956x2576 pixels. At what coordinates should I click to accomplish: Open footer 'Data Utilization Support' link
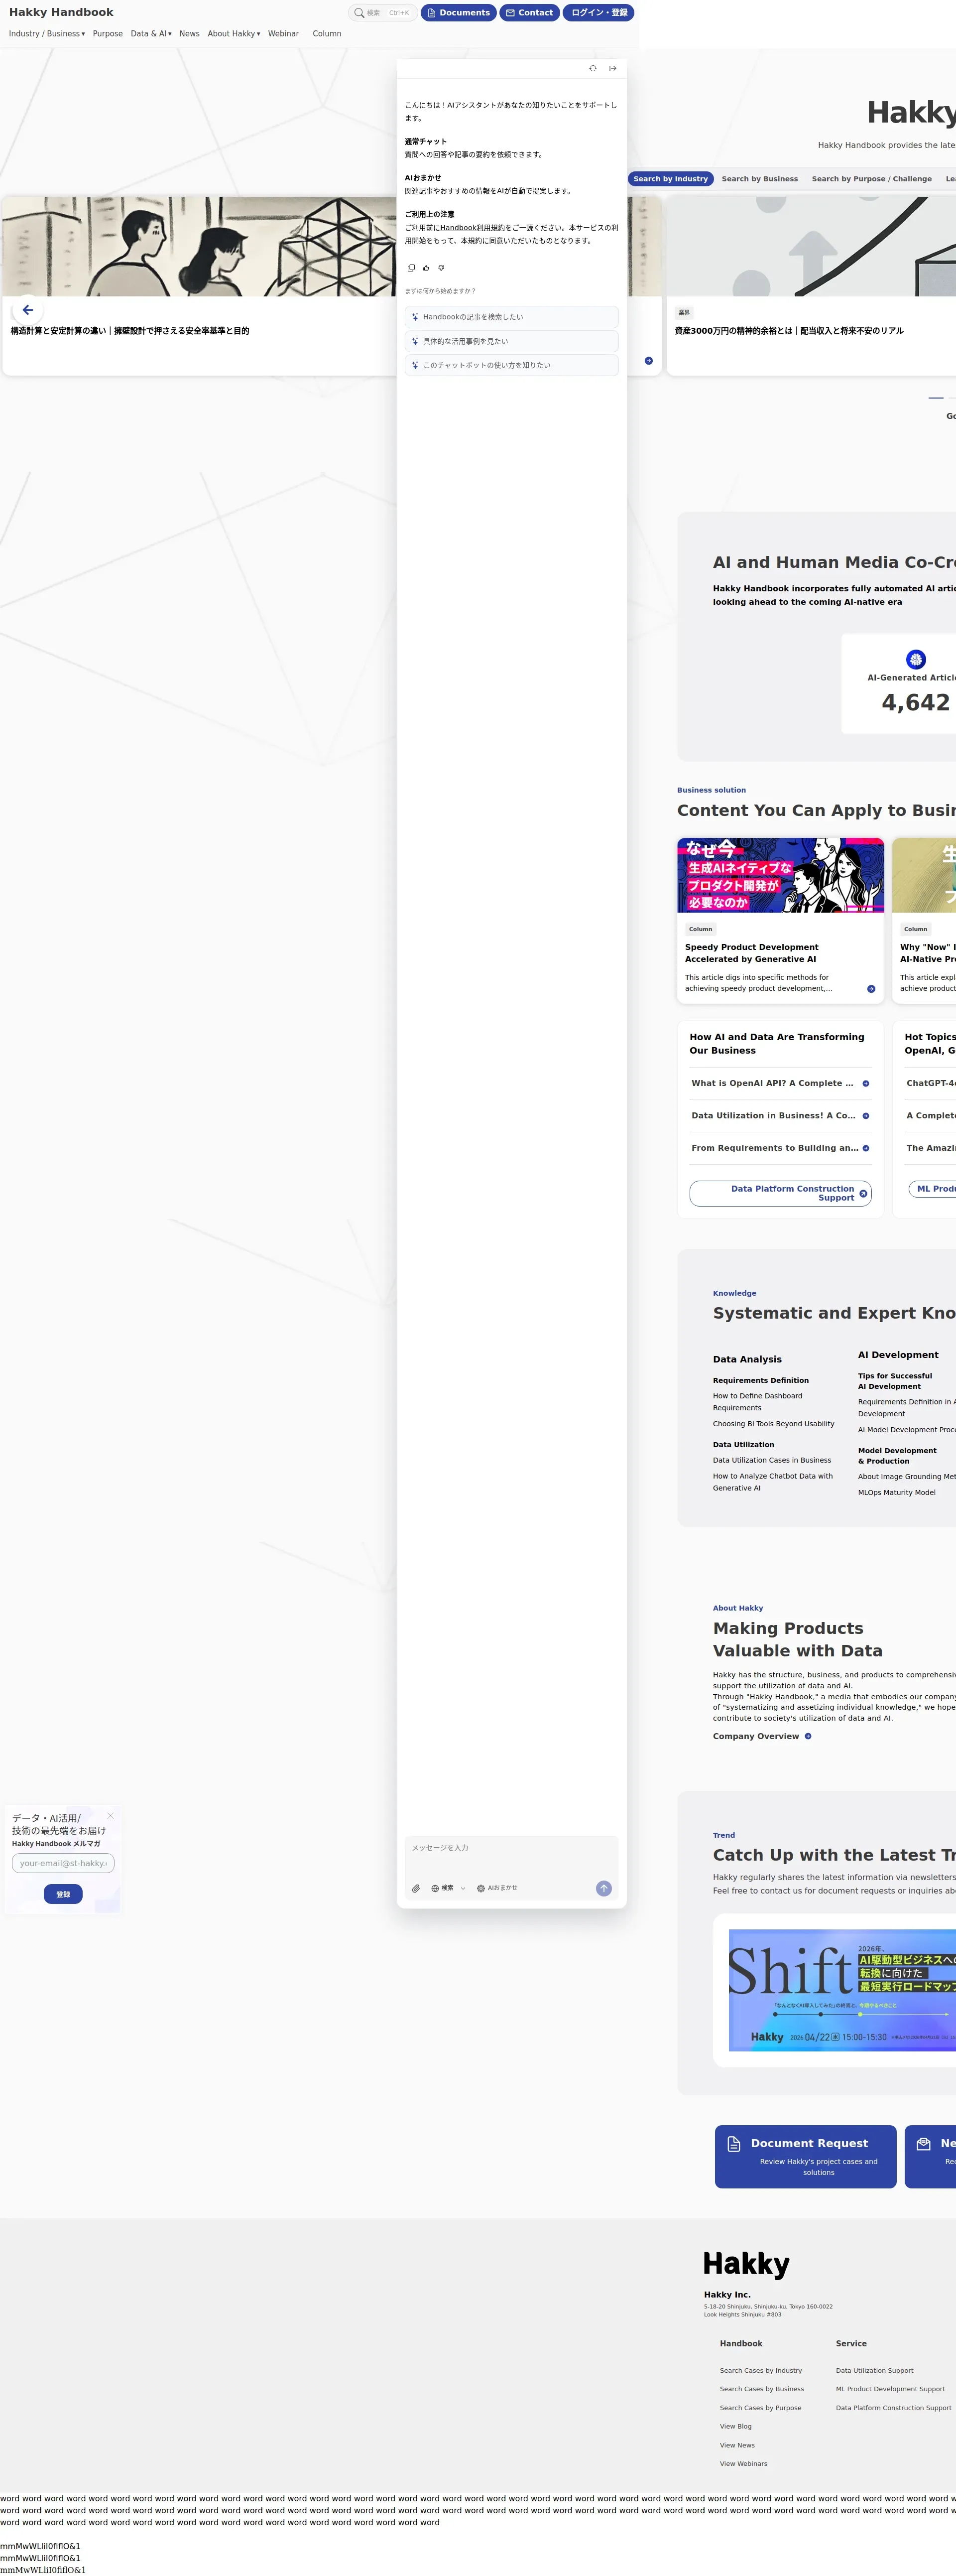(875, 2370)
